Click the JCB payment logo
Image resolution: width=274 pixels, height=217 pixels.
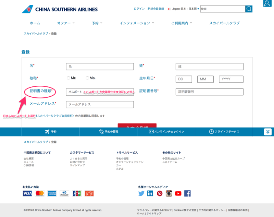click(x=77, y=193)
